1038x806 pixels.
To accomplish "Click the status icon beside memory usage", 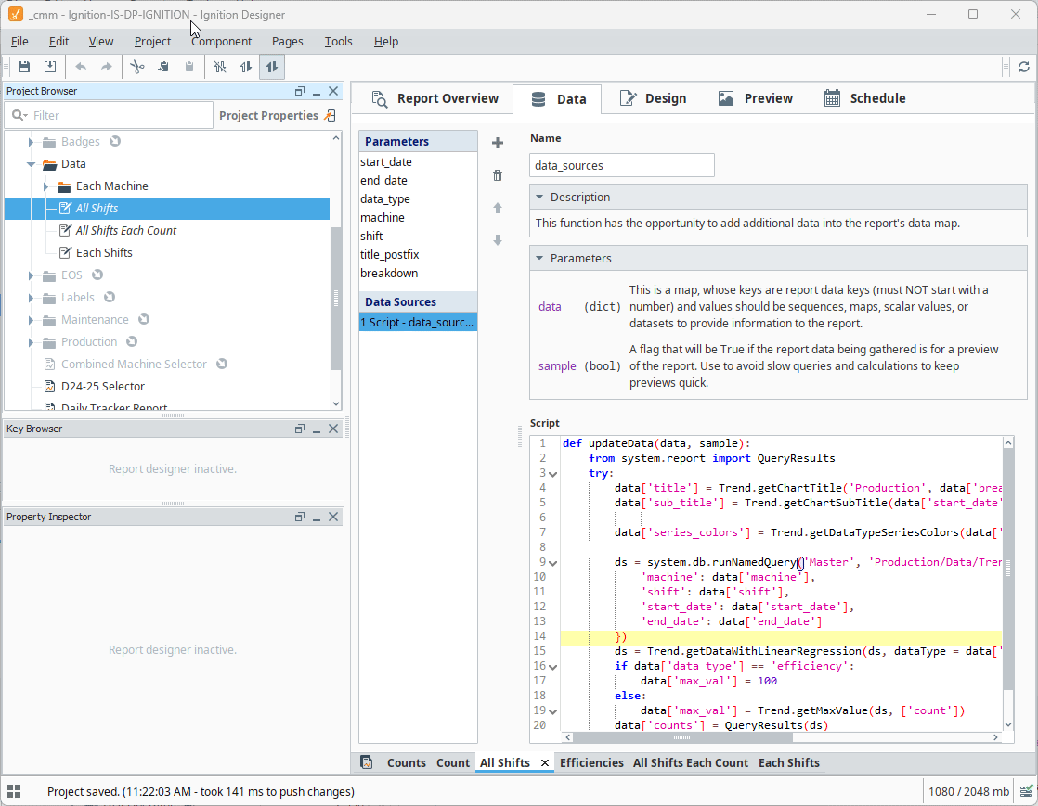I will point(1026,791).
